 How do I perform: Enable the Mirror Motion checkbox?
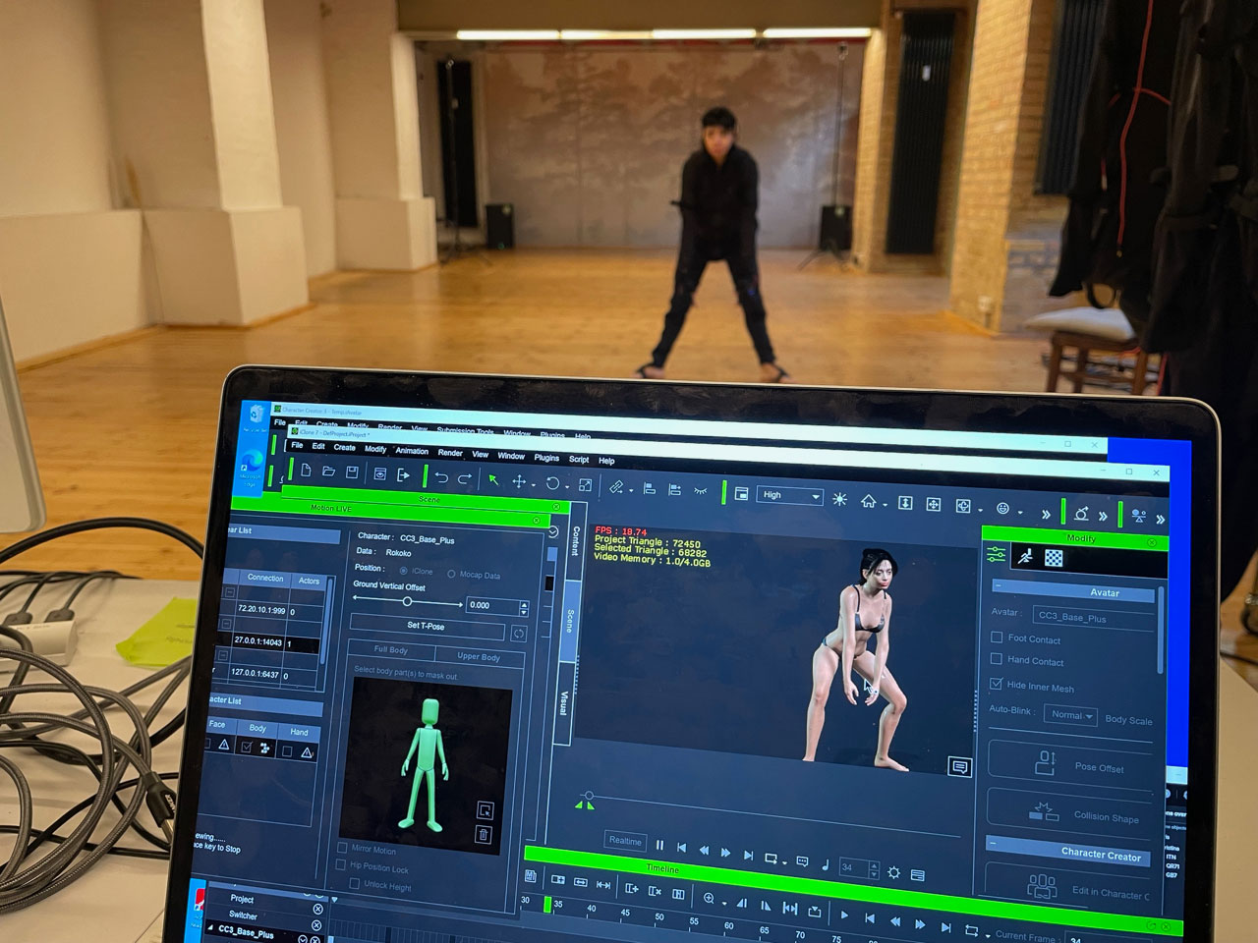(x=343, y=848)
